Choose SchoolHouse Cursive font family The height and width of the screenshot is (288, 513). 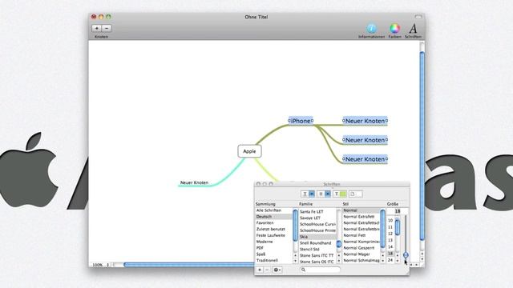317,224
